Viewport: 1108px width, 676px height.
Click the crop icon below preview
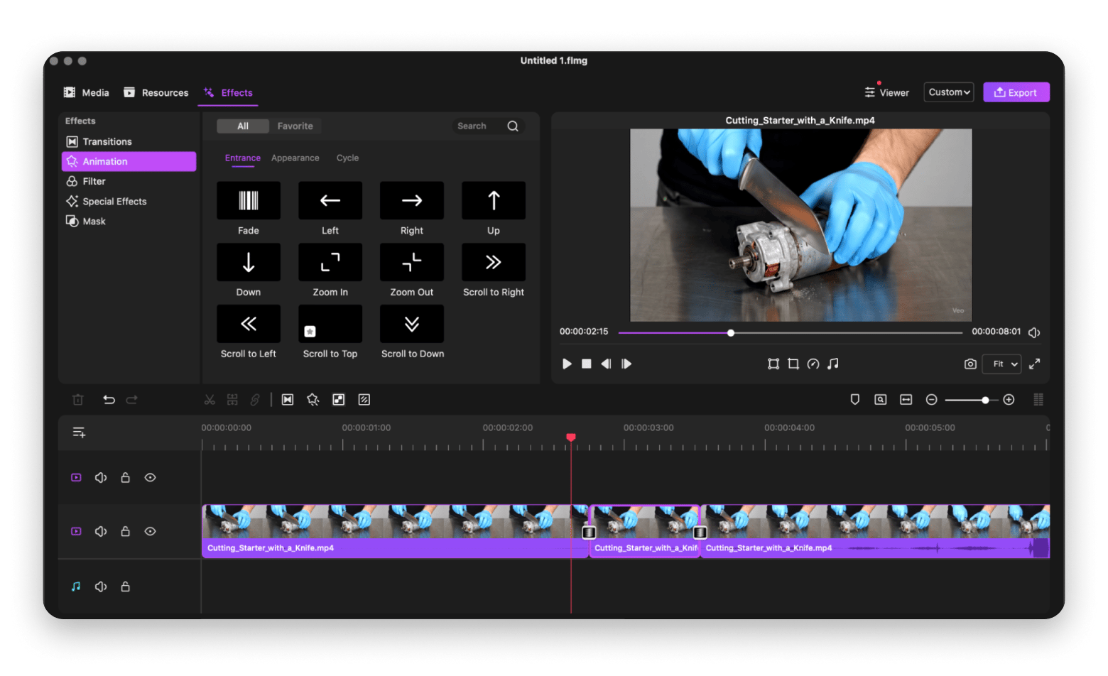tap(793, 364)
